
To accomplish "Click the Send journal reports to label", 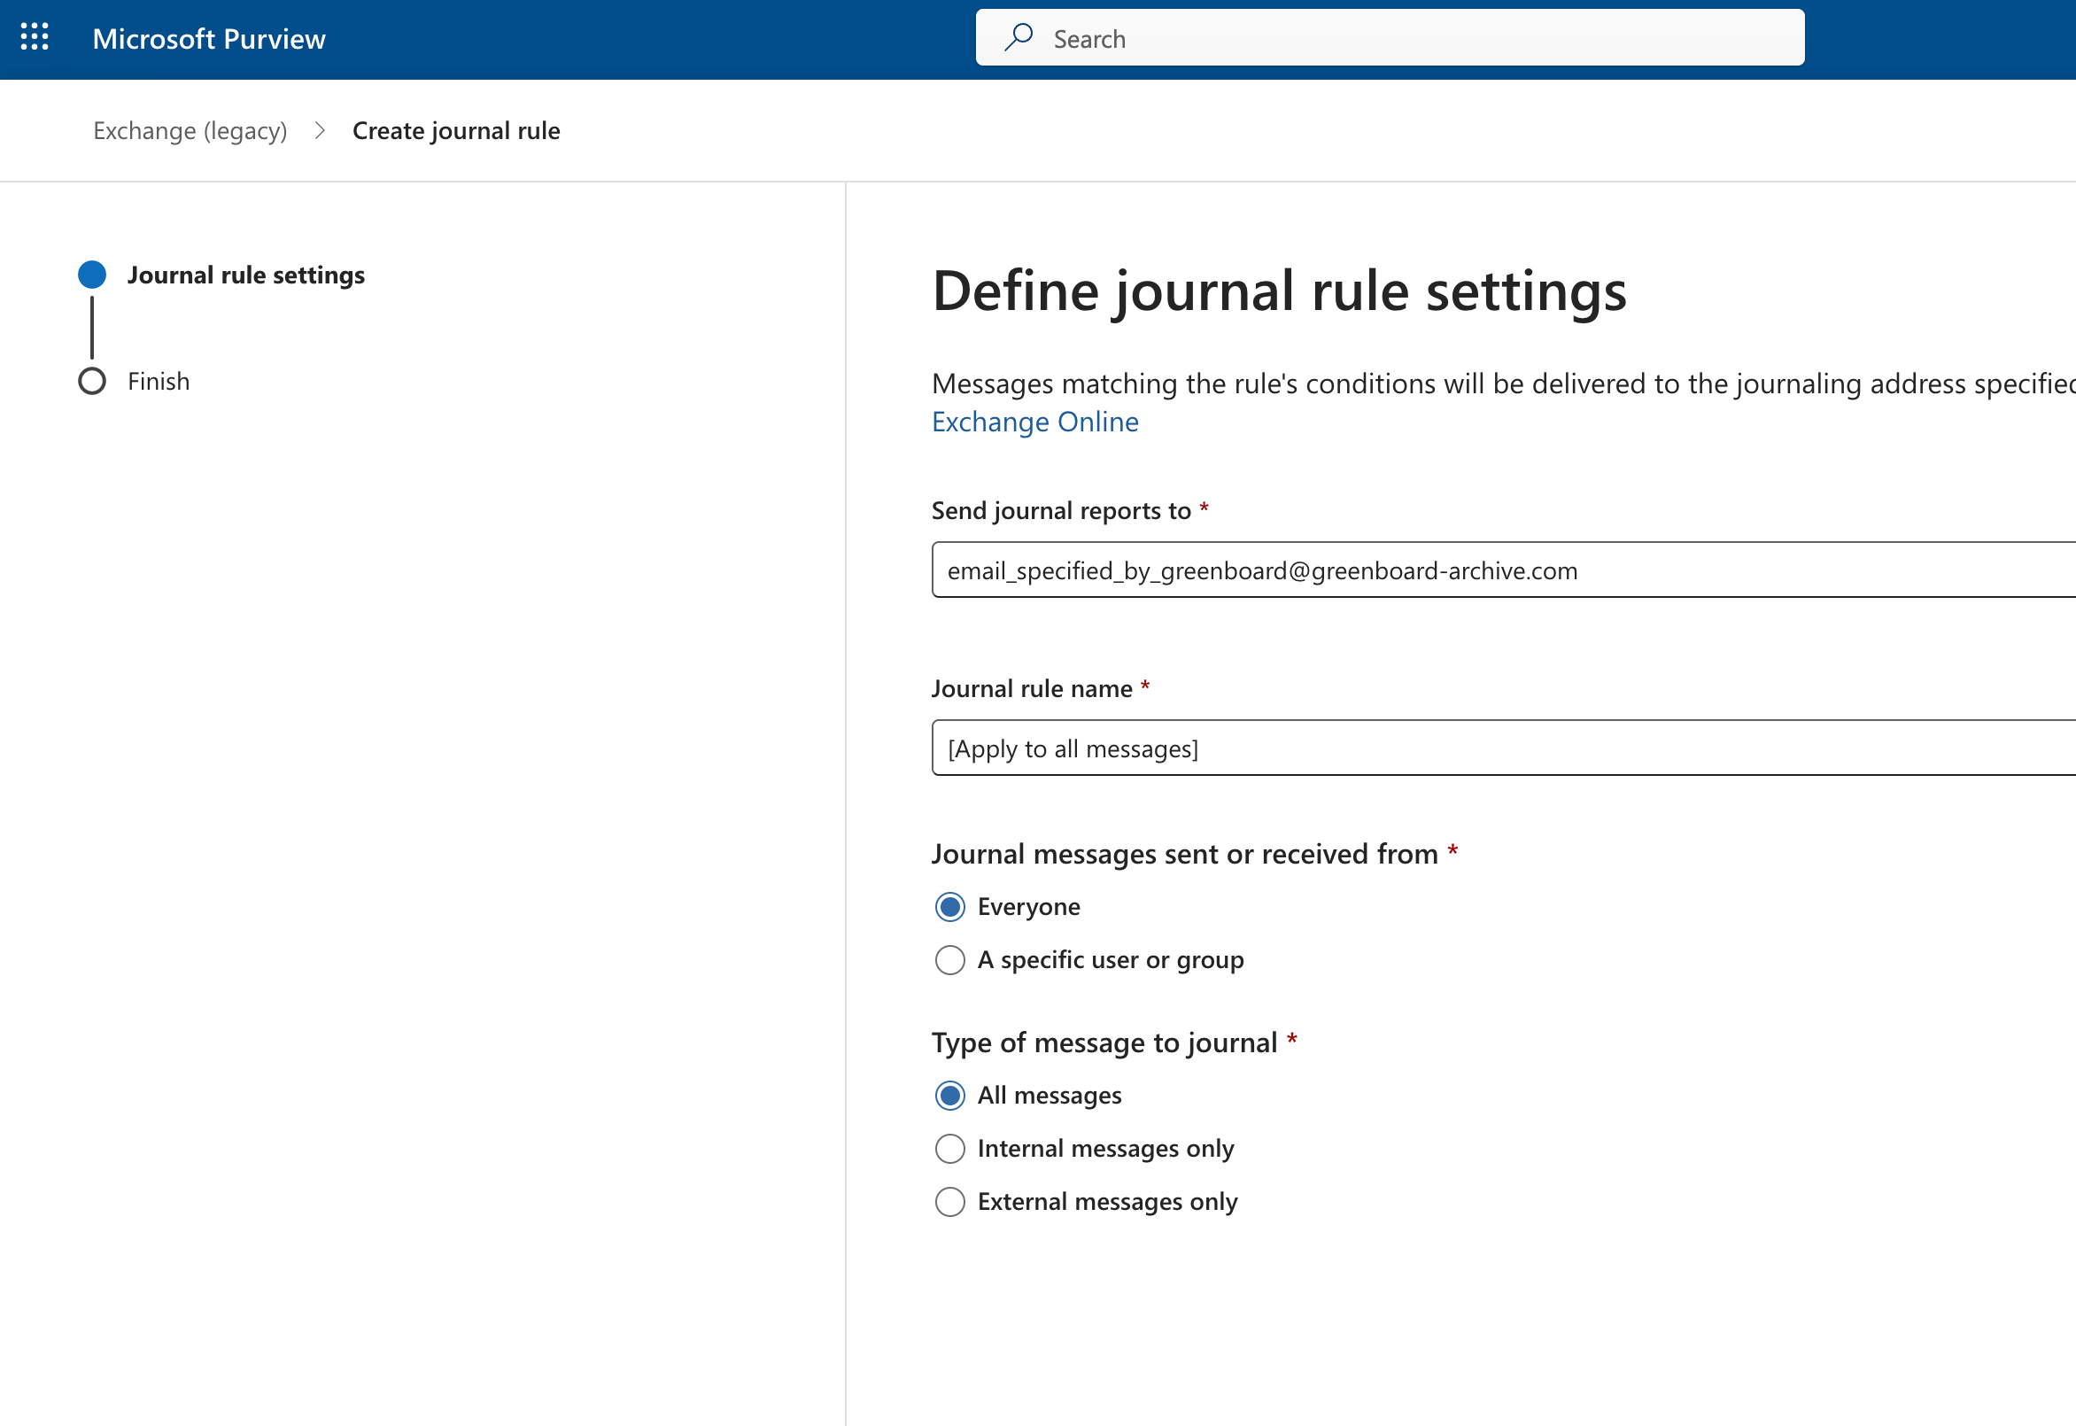I will tap(1061, 510).
